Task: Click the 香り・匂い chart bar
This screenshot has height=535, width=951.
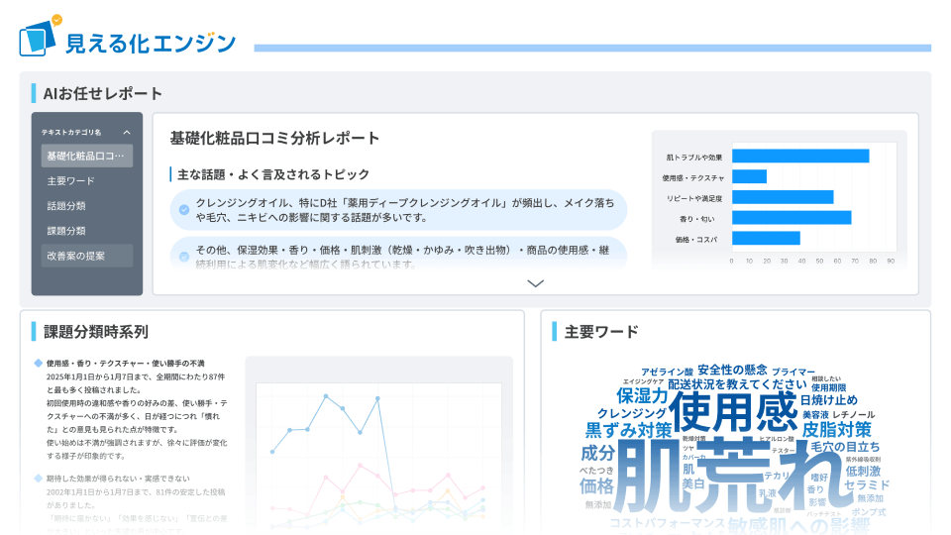Action: pos(792,218)
